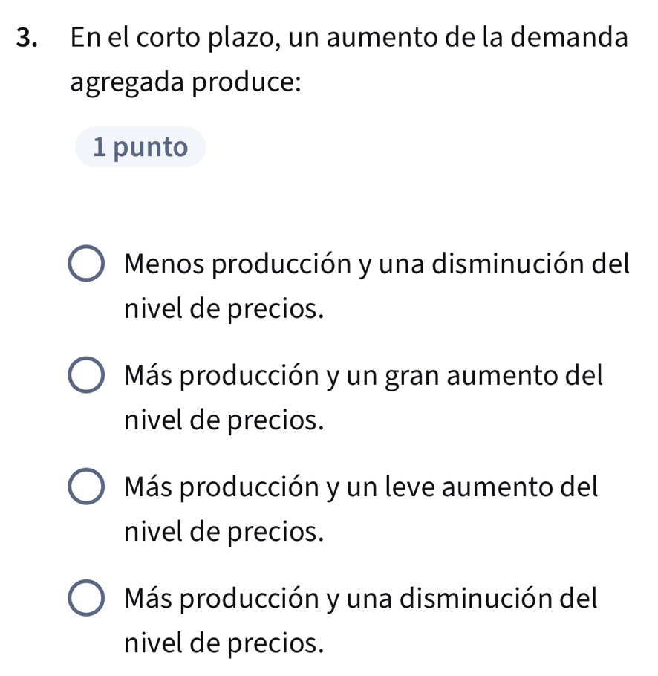Click question title 'En el corto plazo'
The image size is (658, 676).
(193, 36)
